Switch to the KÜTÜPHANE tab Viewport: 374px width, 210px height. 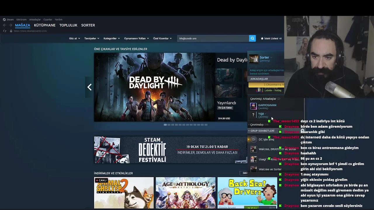pyautogui.click(x=45, y=25)
